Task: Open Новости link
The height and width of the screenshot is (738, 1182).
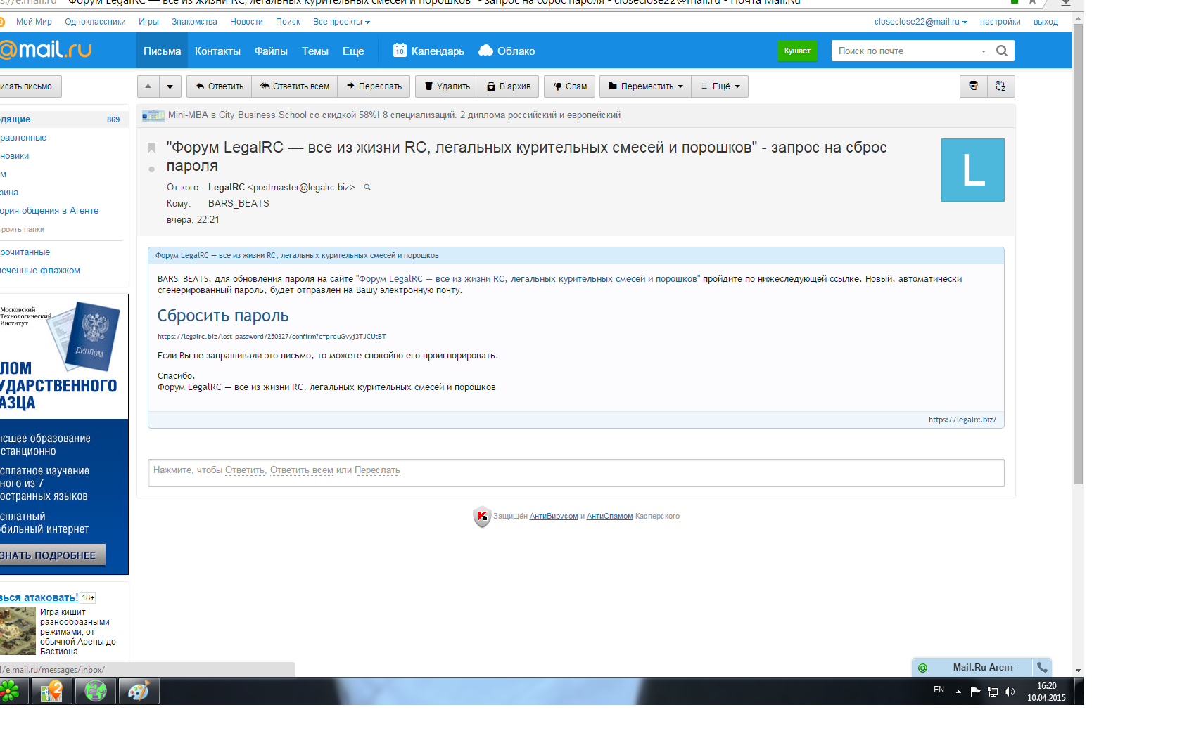Action: click(x=246, y=22)
